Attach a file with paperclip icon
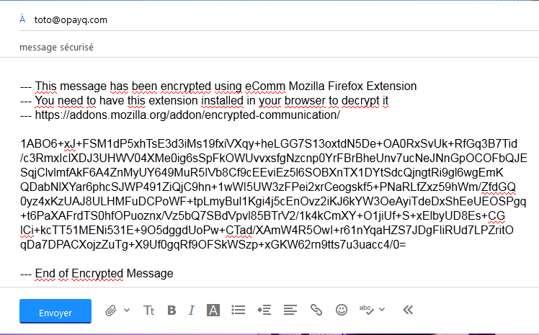This screenshot has height=335, width=539. (x=111, y=311)
